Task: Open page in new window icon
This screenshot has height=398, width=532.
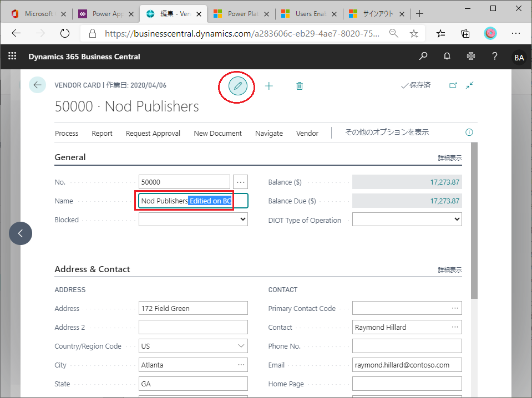Action: [x=453, y=85]
